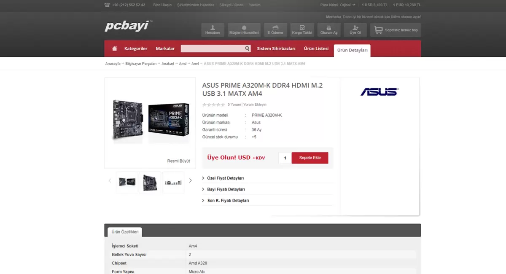This screenshot has height=274, width=506.
Task: Click the search input field
Action: tap(213, 48)
